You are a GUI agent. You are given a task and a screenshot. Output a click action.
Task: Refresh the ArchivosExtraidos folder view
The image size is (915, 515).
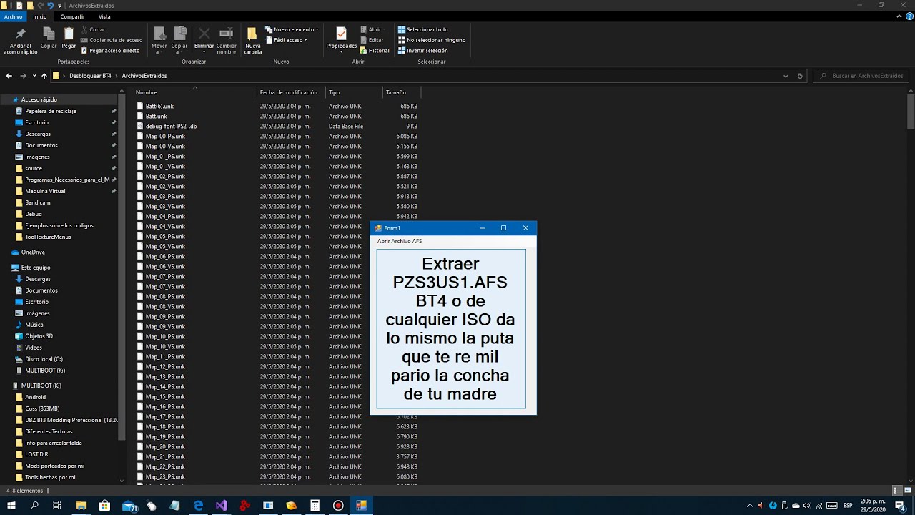coord(800,76)
